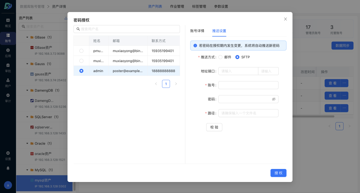360x193 pixels.
Task: Toggle password visibility eye icon
Action: [274, 99]
